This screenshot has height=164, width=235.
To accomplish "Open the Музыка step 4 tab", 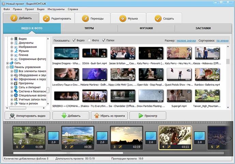I will click(128, 18).
